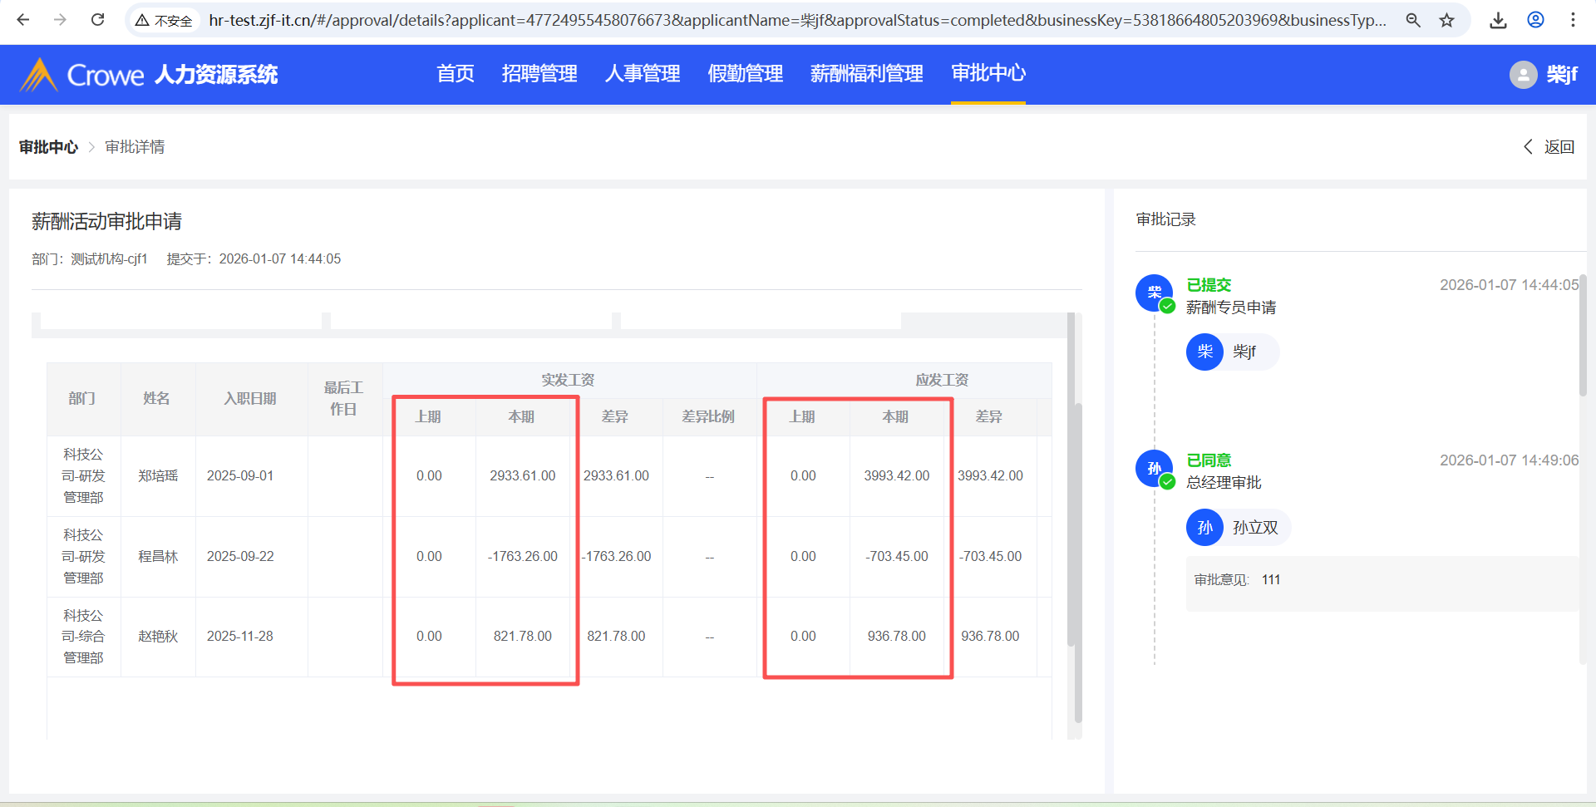Click the browser back arrow
Screen dimensions: 1596x807
click(x=23, y=20)
